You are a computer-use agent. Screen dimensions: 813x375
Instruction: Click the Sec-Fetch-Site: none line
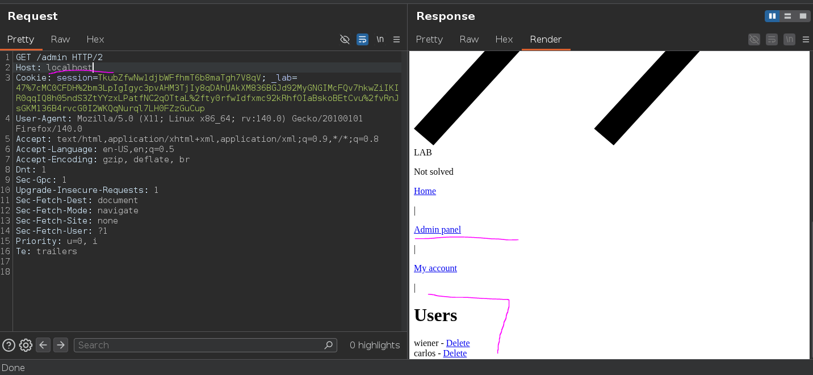pyautogui.click(x=66, y=221)
